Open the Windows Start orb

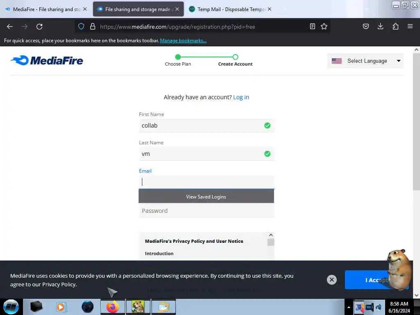pos(11,307)
